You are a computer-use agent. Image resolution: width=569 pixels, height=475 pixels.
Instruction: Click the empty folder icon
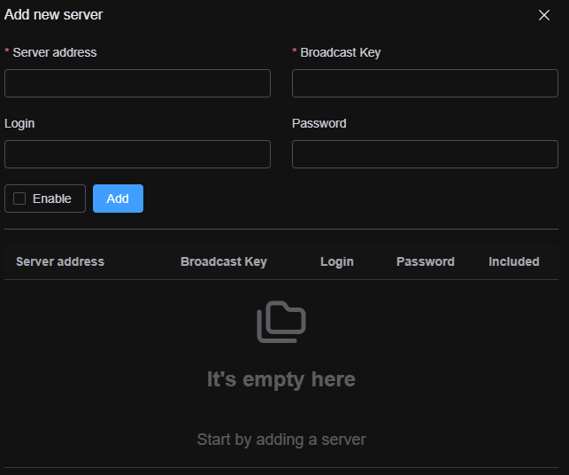click(281, 322)
